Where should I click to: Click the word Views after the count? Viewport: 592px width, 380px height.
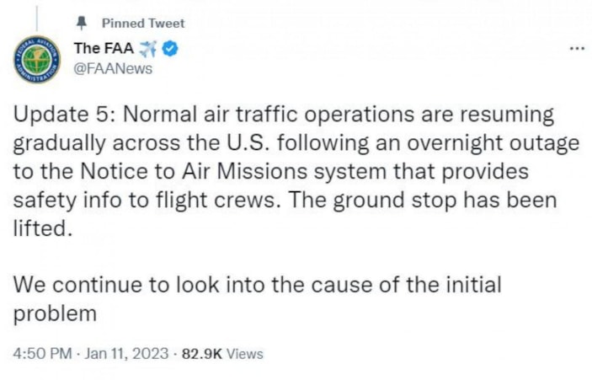click(245, 354)
